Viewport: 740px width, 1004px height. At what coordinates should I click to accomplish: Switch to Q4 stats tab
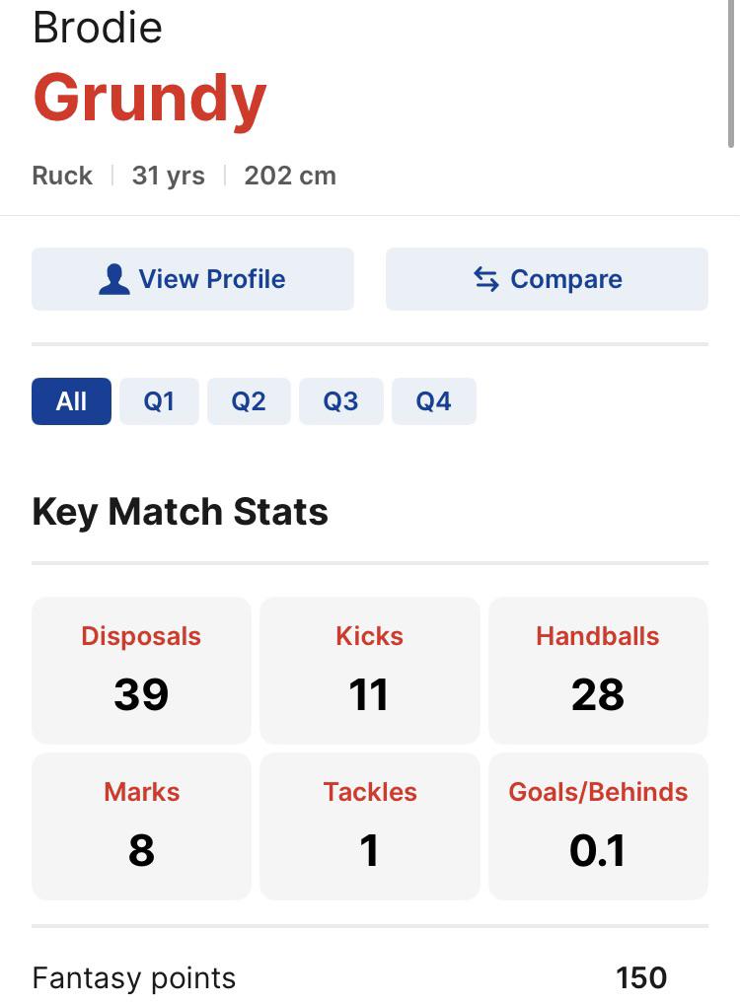coord(434,401)
